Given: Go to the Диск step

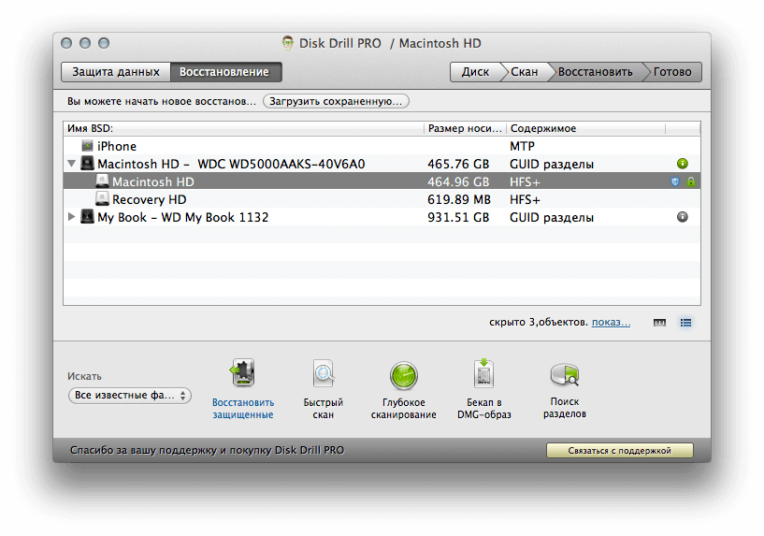Looking at the screenshot, I should tap(476, 72).
